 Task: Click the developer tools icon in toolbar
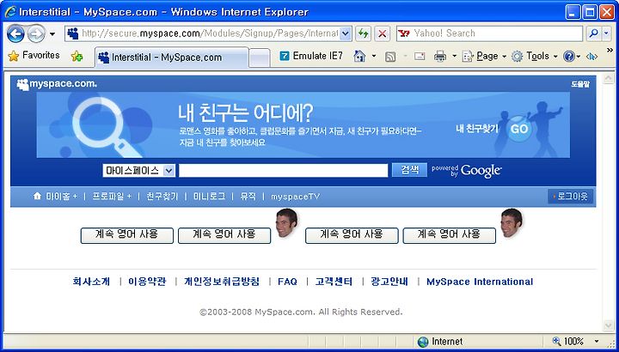pyautogui.click(x=591, y=57)
